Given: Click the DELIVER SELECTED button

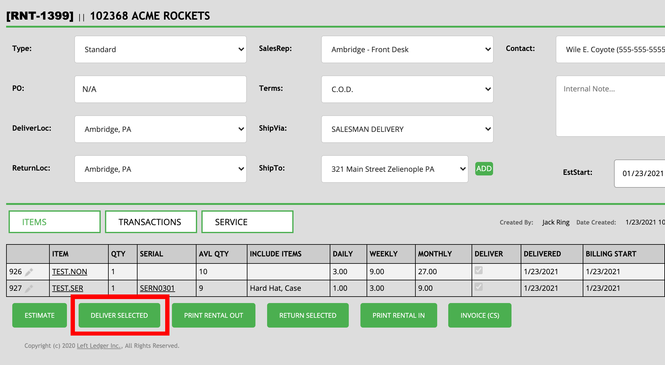Looking at the screenshot, I should pos(119,315).
